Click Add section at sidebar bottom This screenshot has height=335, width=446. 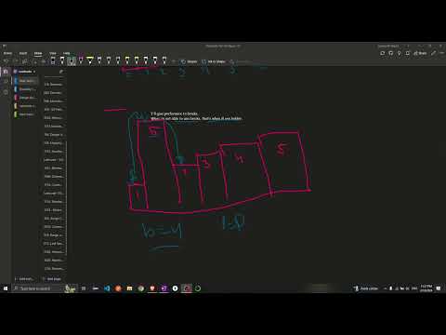[x=24, y=279]
